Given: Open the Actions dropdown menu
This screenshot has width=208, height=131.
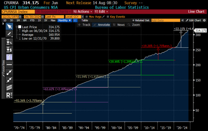Looking at the screenshot, I should [x=83, y=12].
